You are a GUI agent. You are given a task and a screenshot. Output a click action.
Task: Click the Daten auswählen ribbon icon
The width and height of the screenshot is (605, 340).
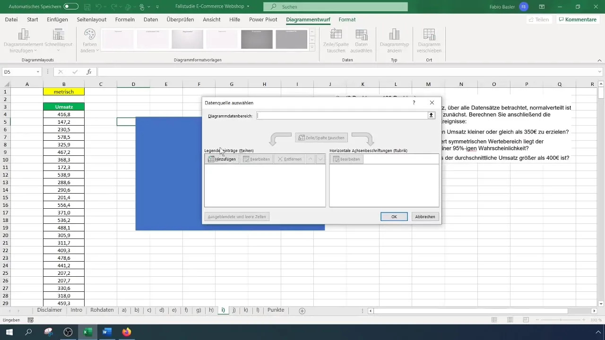pos(361,41)
